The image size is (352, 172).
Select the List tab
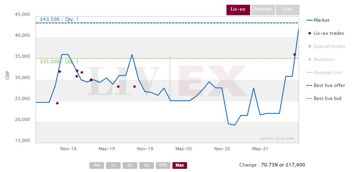[288, 9]
